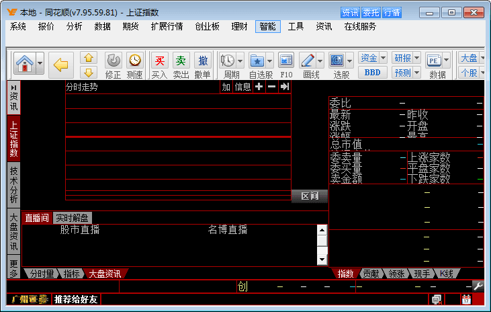Screen dimensions: 491x312
Task: Click the jump-to-end arrow icon in chart header
Action: point(285,87)
